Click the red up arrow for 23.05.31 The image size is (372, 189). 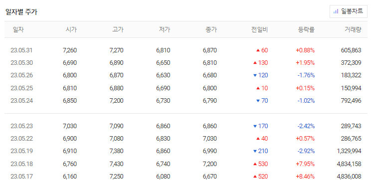258,50
